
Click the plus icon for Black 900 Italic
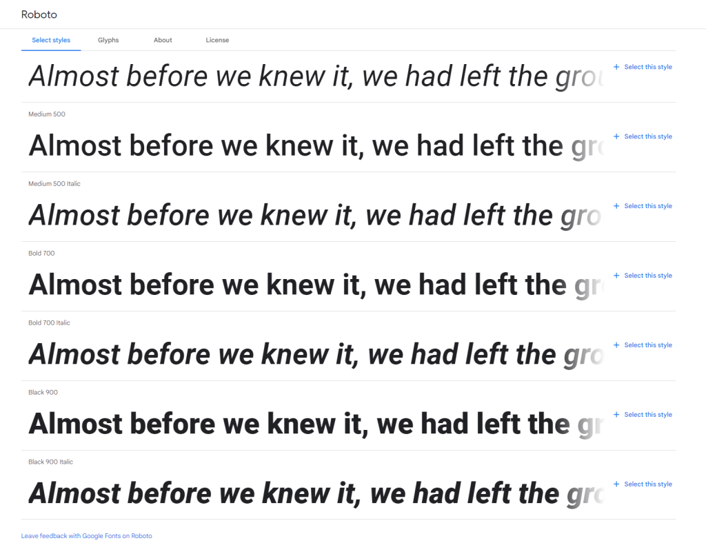[616, 484]
